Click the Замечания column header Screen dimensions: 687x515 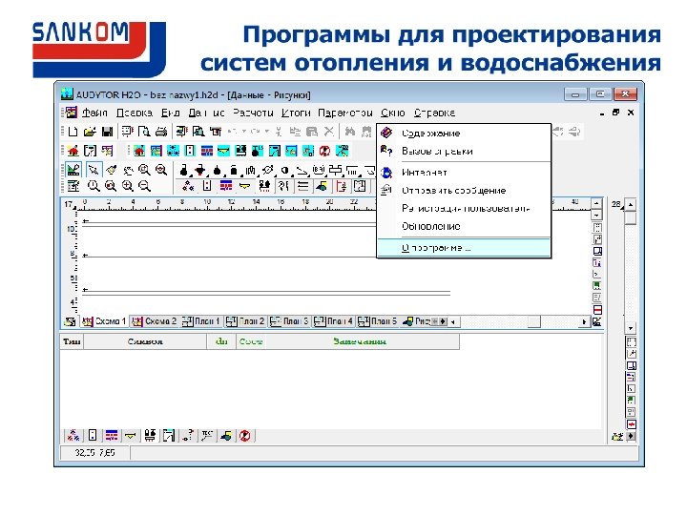(x=360, y=341)
